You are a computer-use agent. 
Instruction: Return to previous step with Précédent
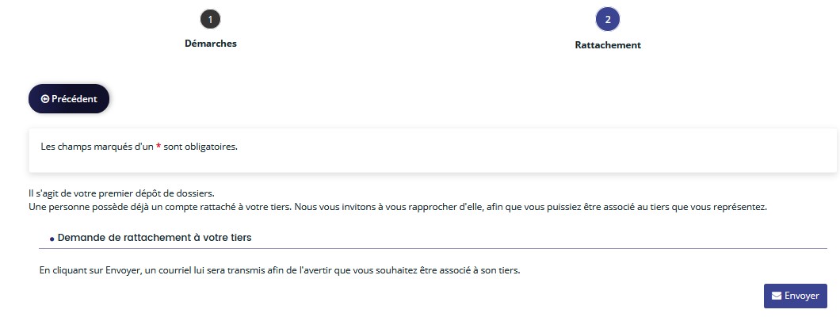[69, 98]
